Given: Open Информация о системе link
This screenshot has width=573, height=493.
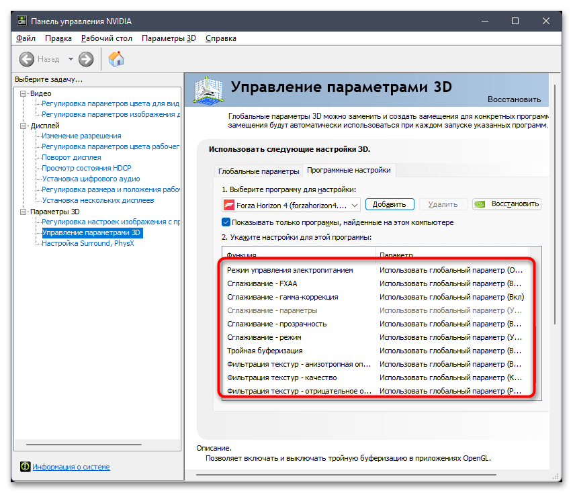Looking at the screenshot, I should (x=71, y=467).
